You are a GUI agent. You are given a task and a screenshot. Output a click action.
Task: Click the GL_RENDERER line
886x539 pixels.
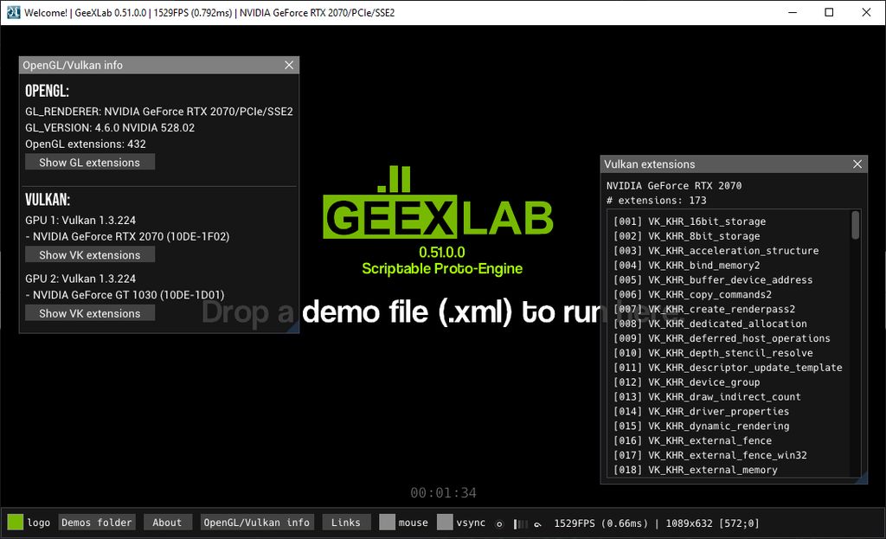point(159,112)
